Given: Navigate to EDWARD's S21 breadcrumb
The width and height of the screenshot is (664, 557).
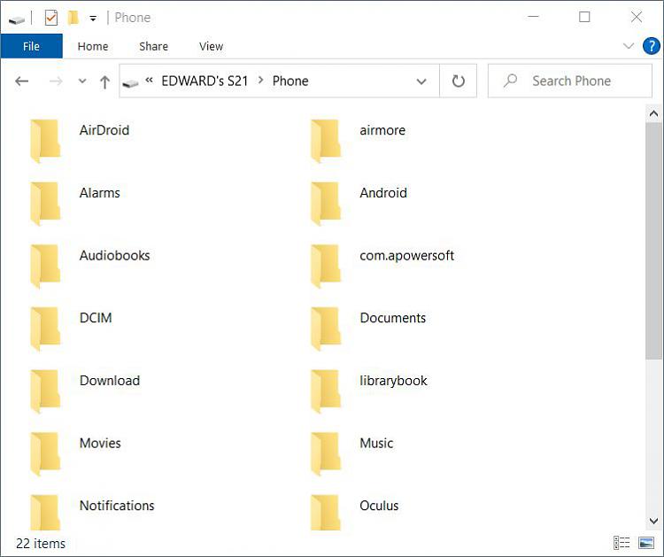Looking at the screenshot, I should (205, 81).
